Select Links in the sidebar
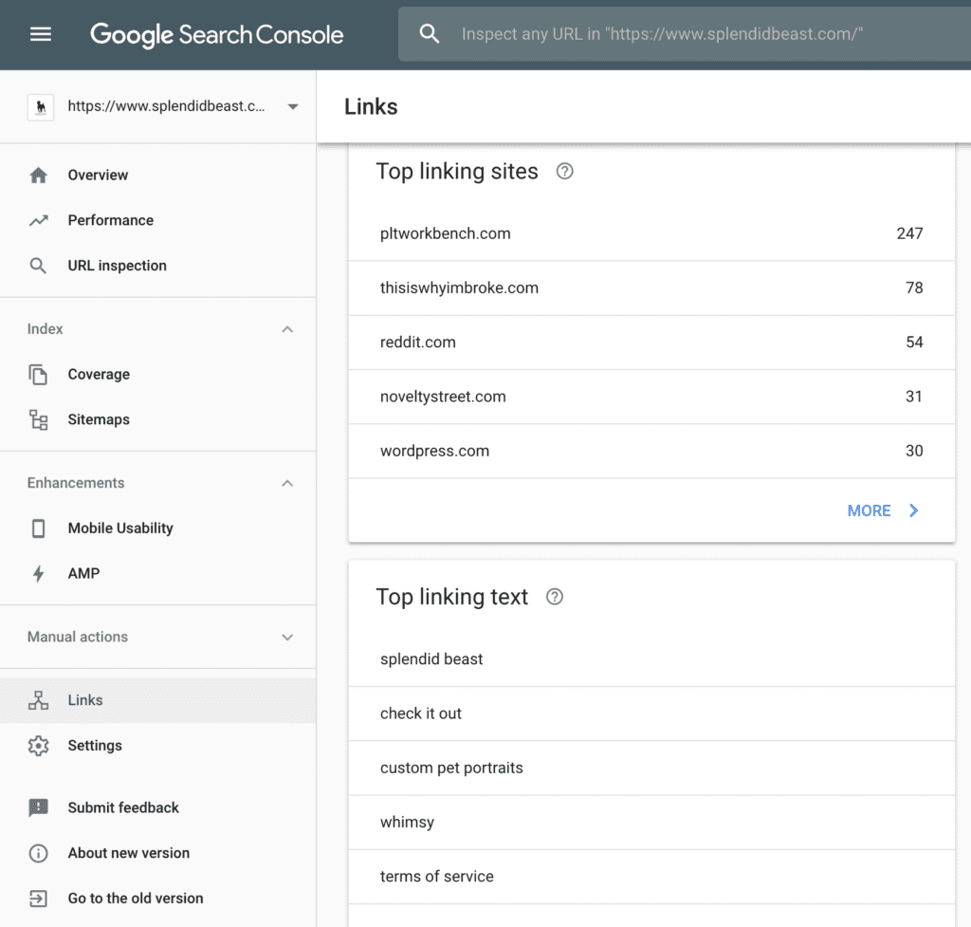Image resolution: width=971 pixels, height=927 pixels. pyautogui.click(x=158, y=700)
